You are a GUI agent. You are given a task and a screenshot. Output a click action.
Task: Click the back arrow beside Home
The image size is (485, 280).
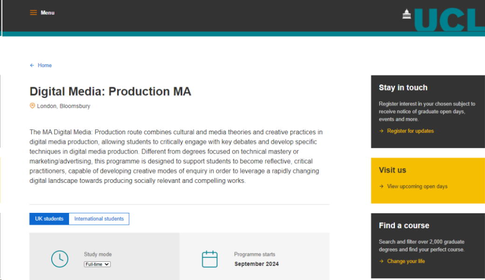[x=32, y=65]
